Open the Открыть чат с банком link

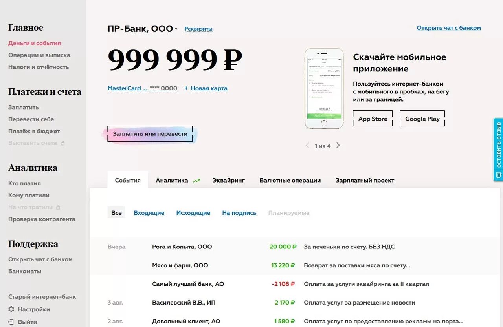[449, 28]
